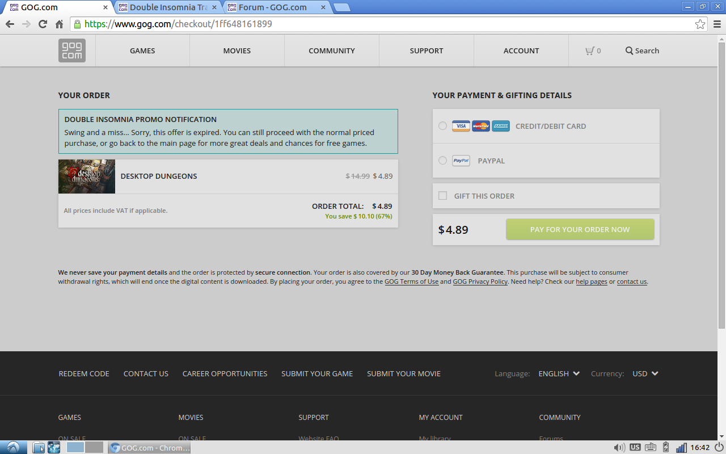
Task: Tick the Gift This Order checkbox
Action: 442,196
